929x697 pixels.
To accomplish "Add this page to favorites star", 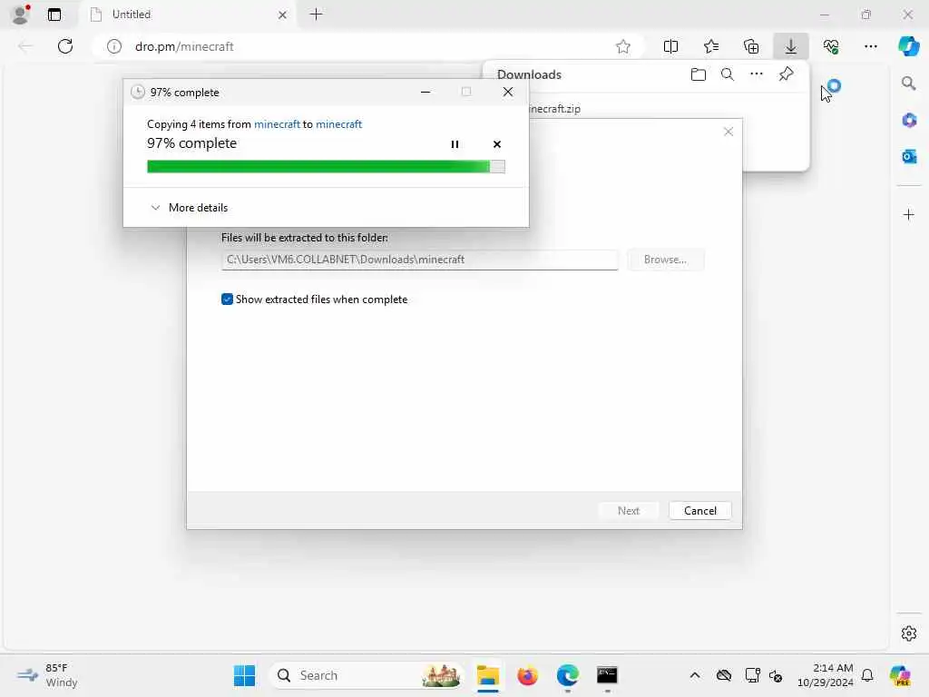I will (622, 46).
